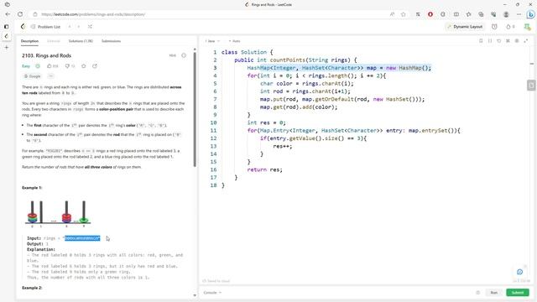Screen dimensions: 537x302
Task: Go back with the browser back arrow
Action: click(8, 14)
